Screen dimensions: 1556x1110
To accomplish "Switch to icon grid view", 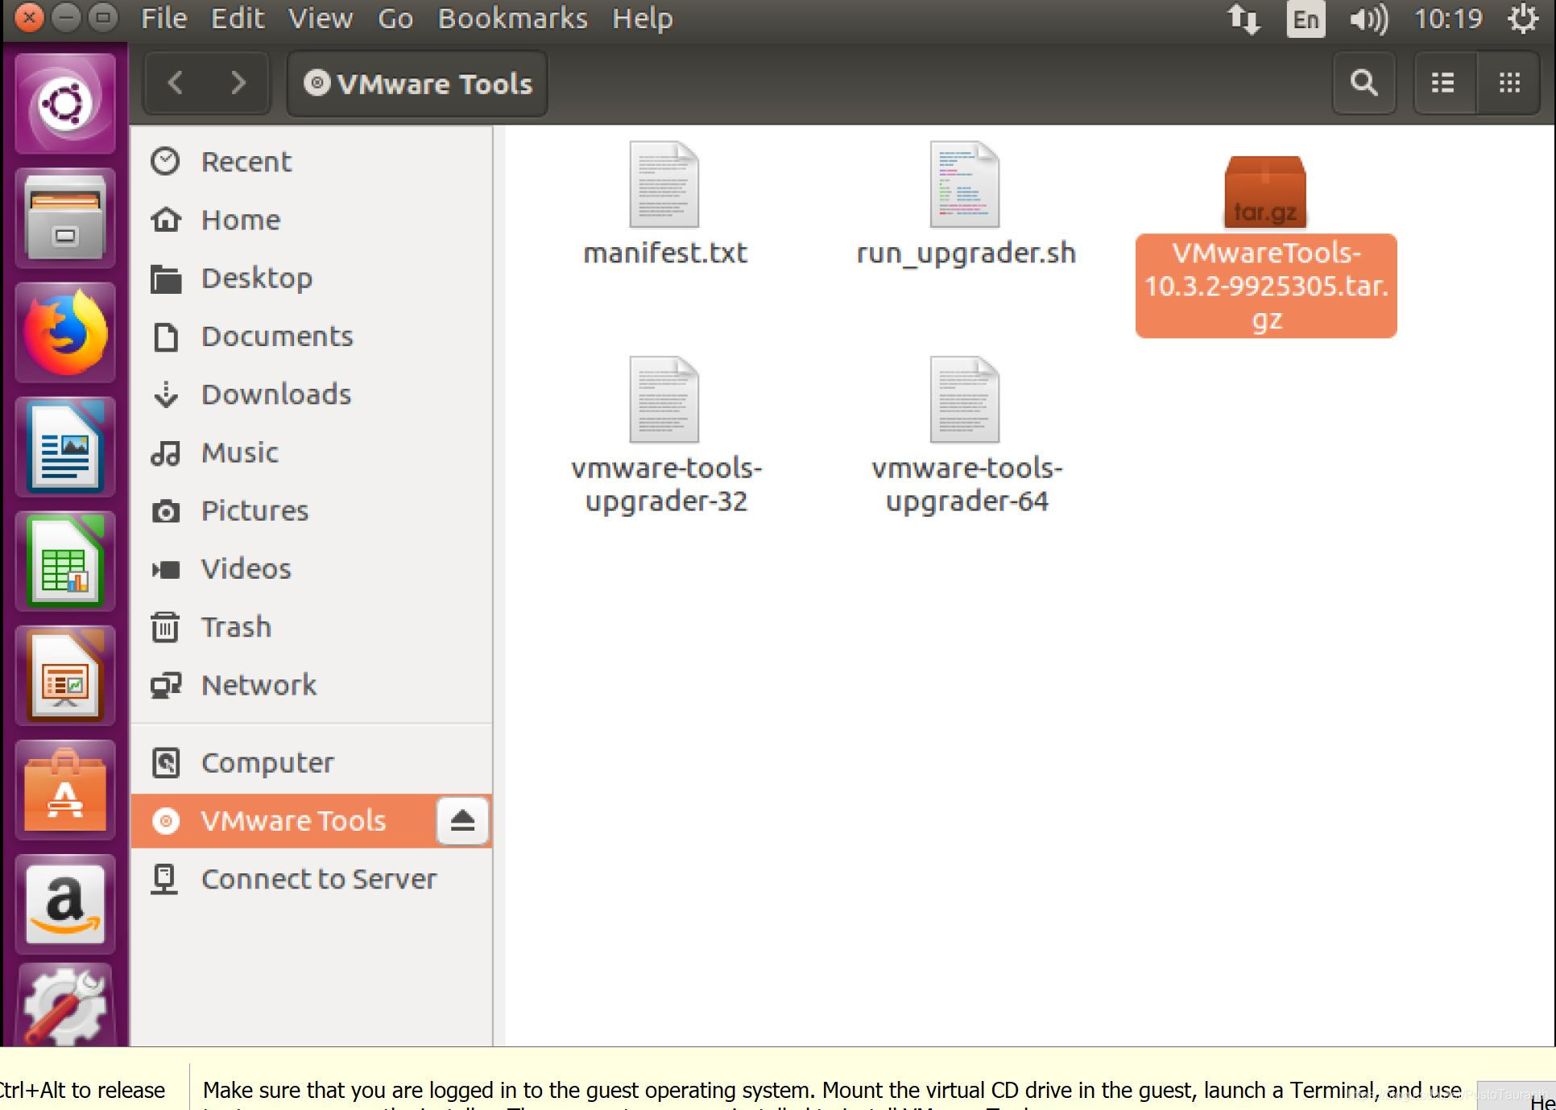I will tap(1509, 83).
